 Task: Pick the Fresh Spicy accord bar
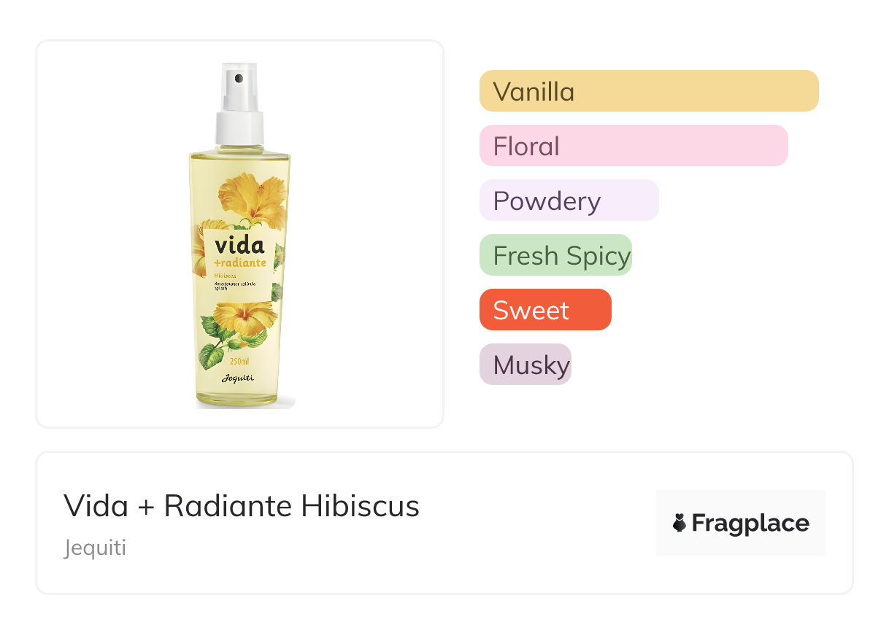pos(555,255)
